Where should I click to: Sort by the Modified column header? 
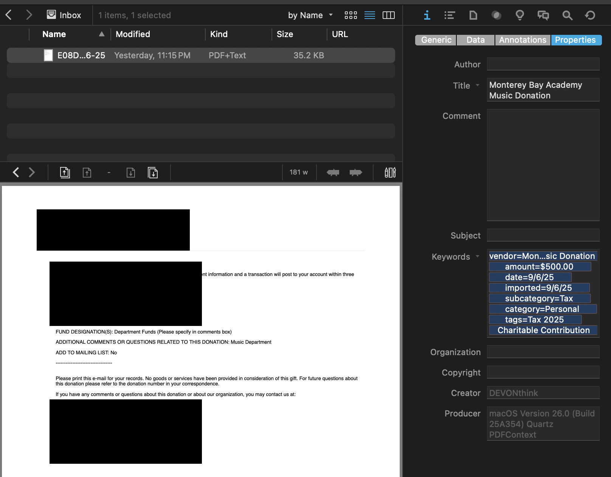coord(133,34)
